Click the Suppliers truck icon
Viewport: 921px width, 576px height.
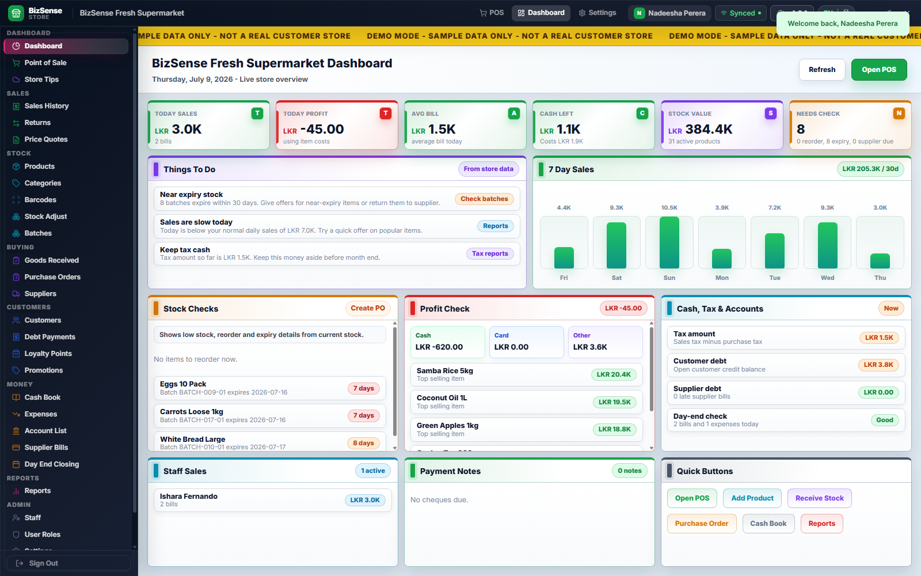pyautogui.click(x=16, y=294)
